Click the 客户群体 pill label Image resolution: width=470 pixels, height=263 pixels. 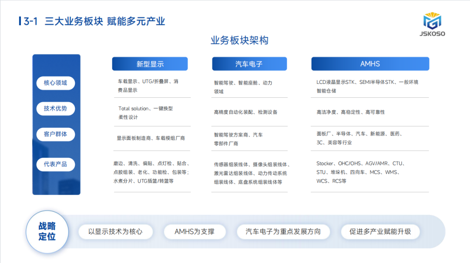[x=55, y=134]
